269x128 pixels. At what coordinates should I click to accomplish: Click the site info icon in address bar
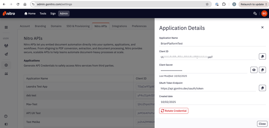click(x=33, y=4)
